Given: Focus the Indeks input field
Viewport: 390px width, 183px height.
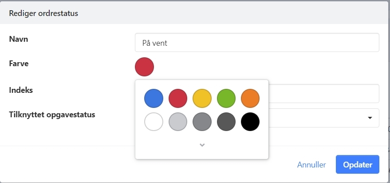Looking at the screenshot, I should (x=324, y=93).
